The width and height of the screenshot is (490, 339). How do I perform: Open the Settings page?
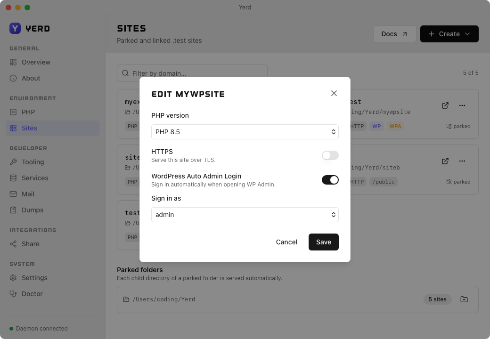52,278
